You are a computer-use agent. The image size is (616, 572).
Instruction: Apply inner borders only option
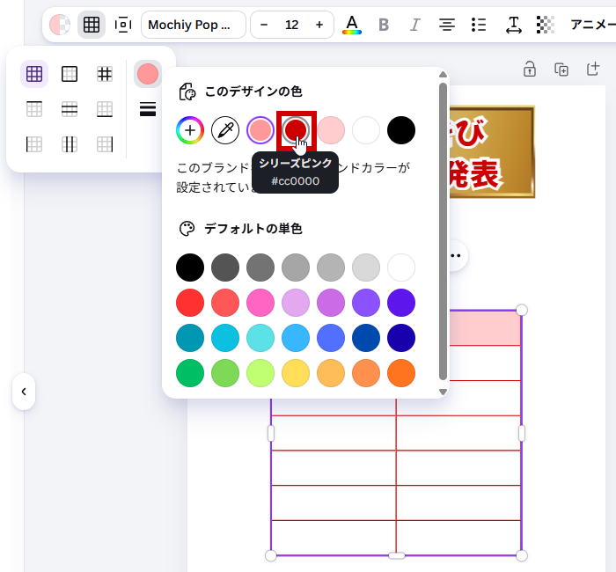click(105, 74)
